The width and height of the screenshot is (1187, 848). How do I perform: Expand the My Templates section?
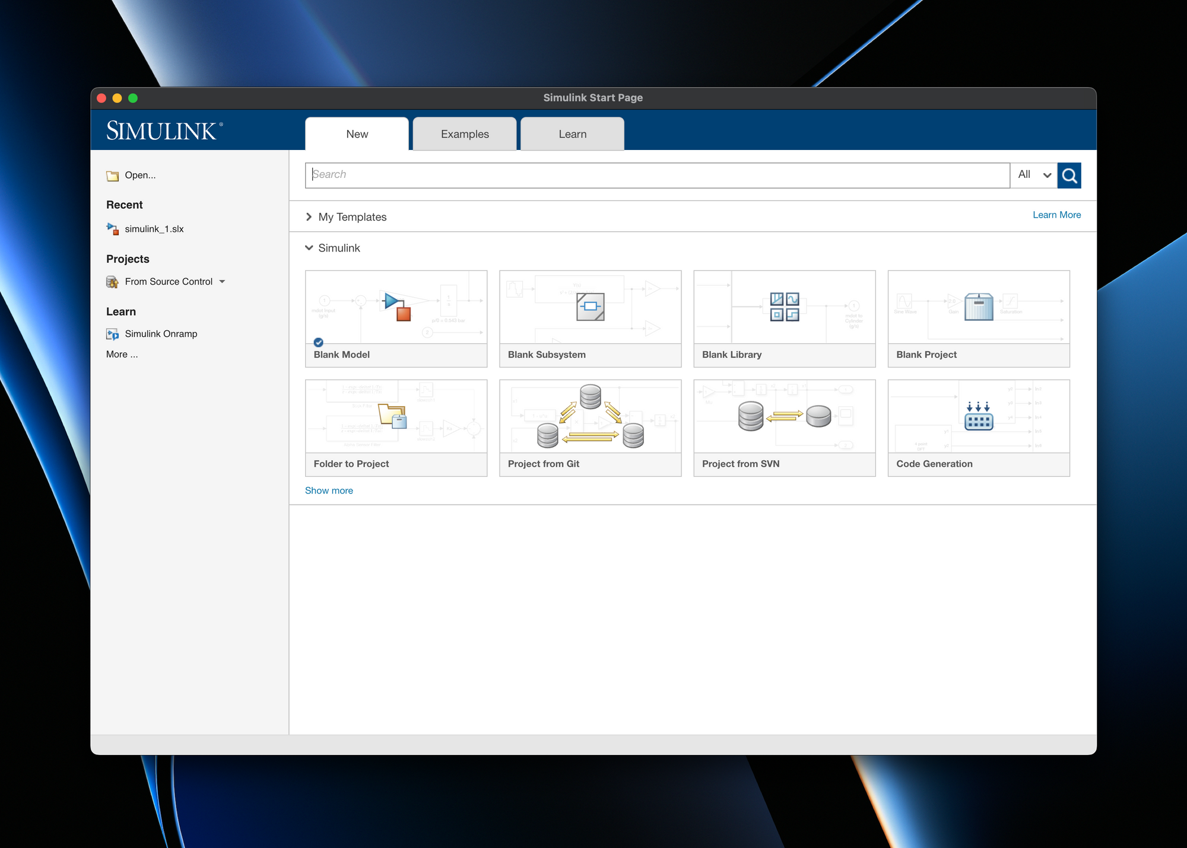click(x=309, y=216)
